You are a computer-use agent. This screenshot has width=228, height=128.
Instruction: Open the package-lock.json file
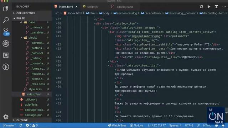pyautogui.click(x=35, y=110)
